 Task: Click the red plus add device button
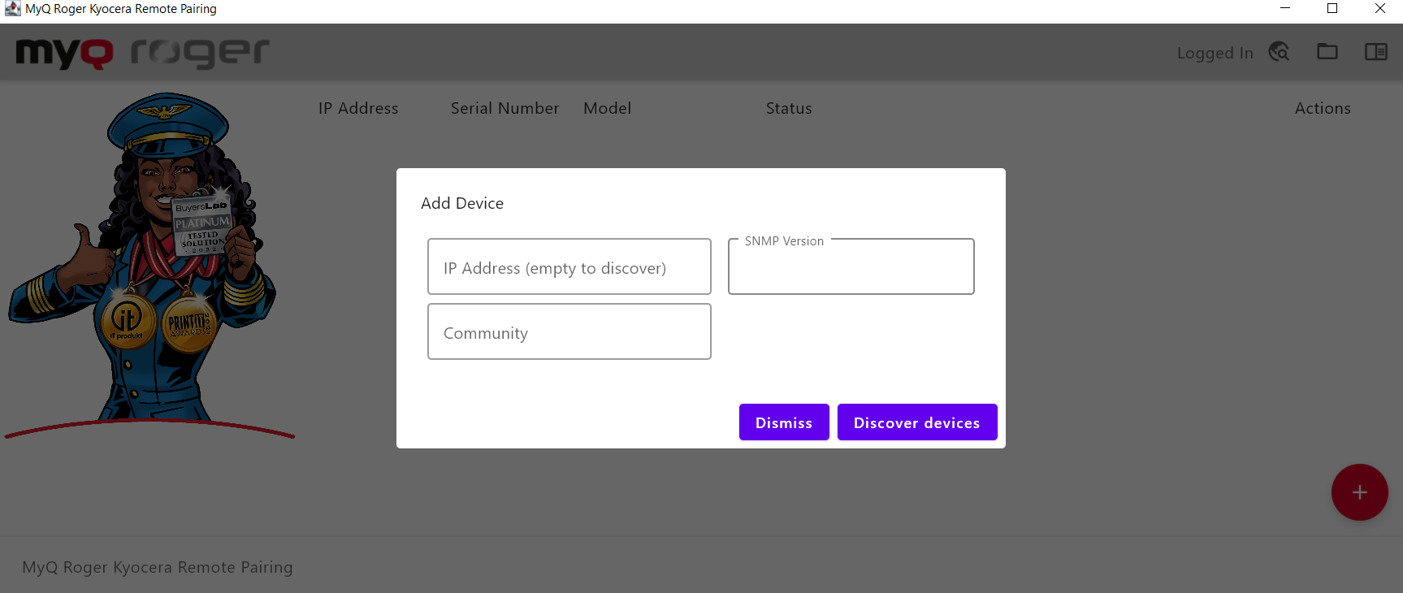(1360, 492)
